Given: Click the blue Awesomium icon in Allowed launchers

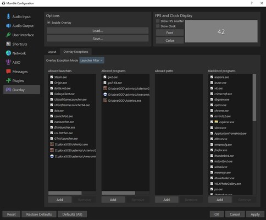Looking at the screenshot, I should (52, 156).
